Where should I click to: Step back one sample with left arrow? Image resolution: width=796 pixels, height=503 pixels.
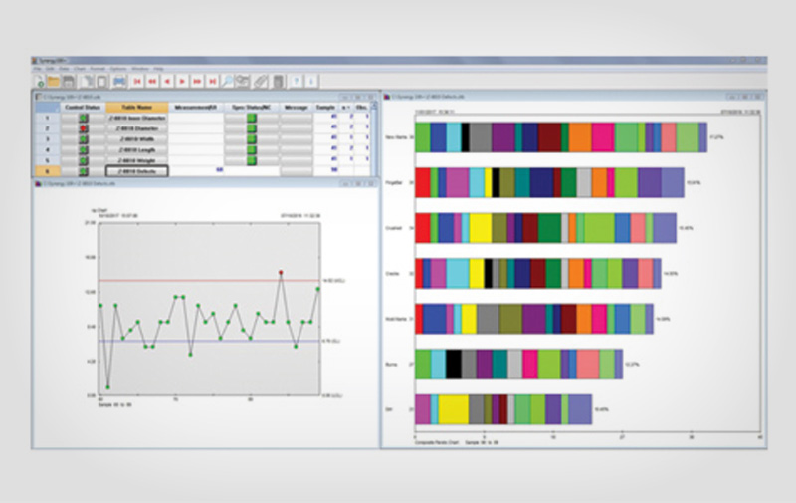coord(167,82)
